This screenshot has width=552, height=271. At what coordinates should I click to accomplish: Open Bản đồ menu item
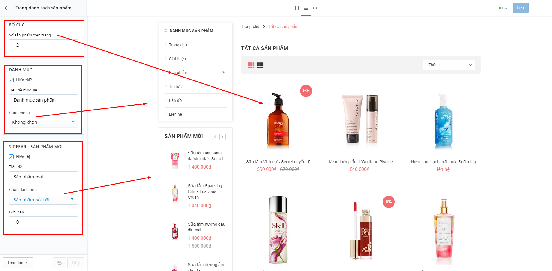[175, 100]
